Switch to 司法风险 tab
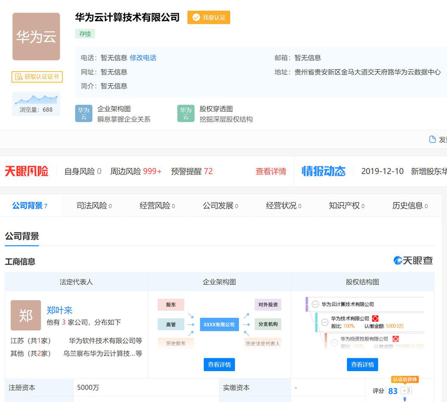Image resolution: width=447 pixels, height=402 pixels. (x=94, y=205)
